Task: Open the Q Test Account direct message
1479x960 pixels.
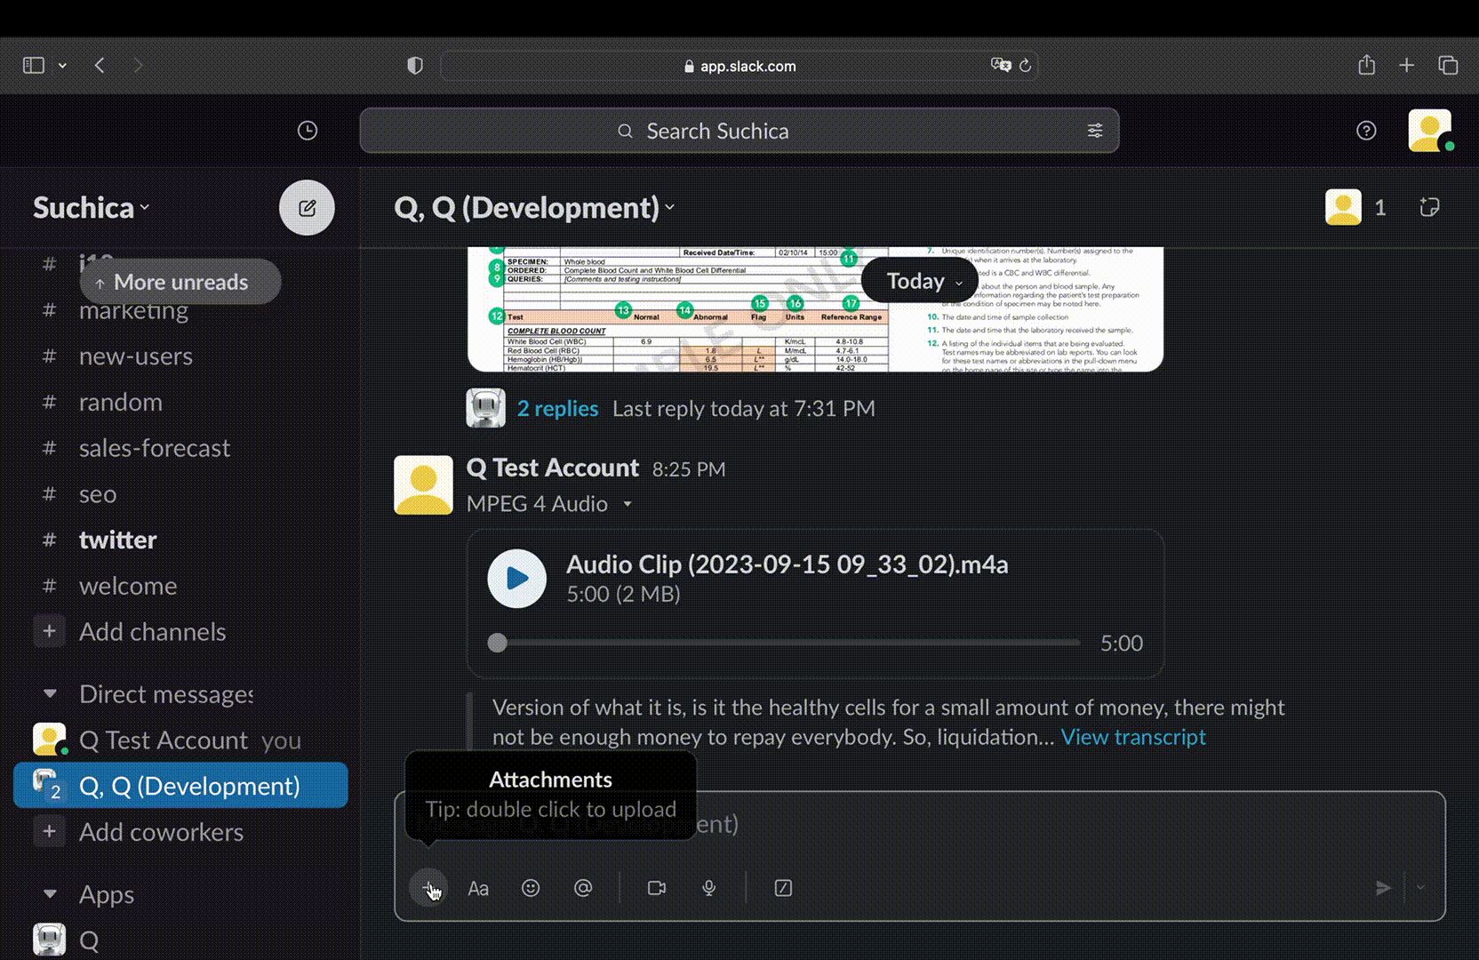Action: coord(164,740)
